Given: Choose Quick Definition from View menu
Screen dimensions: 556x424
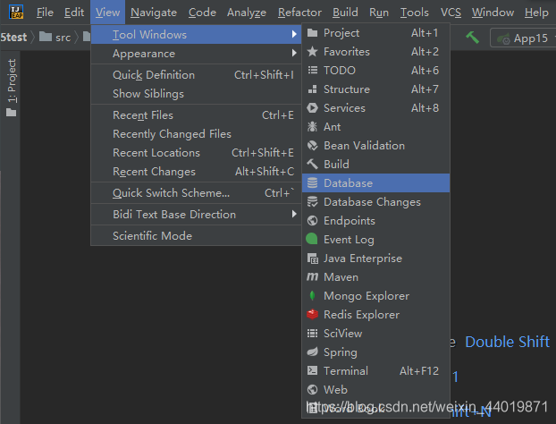Looking at the screenshot, I should (x=196, y=75).
